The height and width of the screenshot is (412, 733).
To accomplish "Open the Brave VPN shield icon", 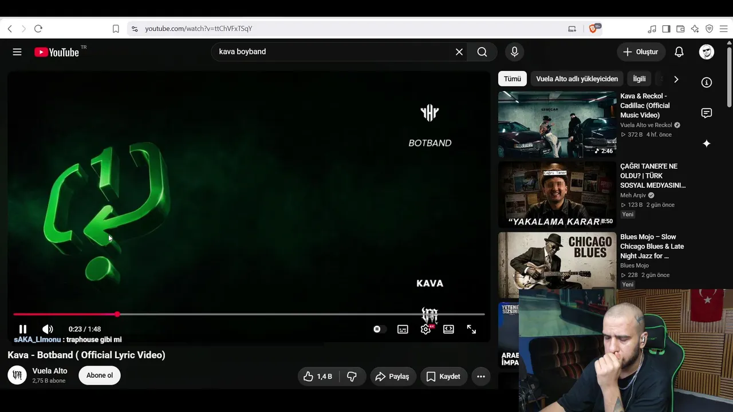I will (709, 29).
